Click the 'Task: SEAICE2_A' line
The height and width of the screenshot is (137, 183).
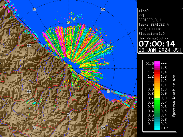coord(154,25)
